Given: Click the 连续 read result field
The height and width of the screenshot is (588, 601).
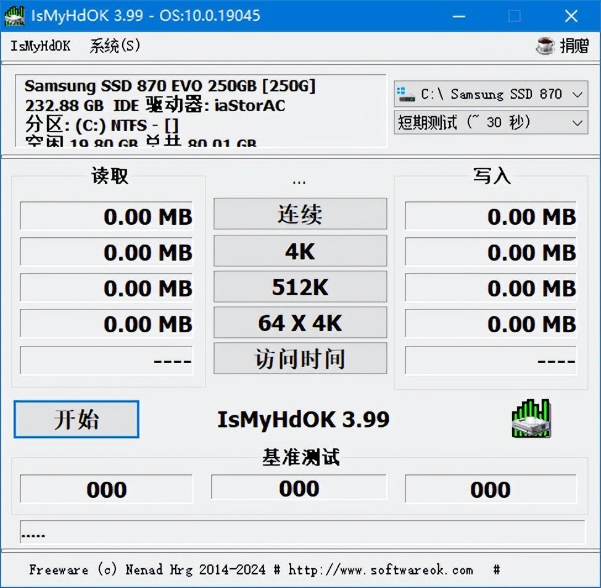Looking at the screenshot, I should [107, 216].
